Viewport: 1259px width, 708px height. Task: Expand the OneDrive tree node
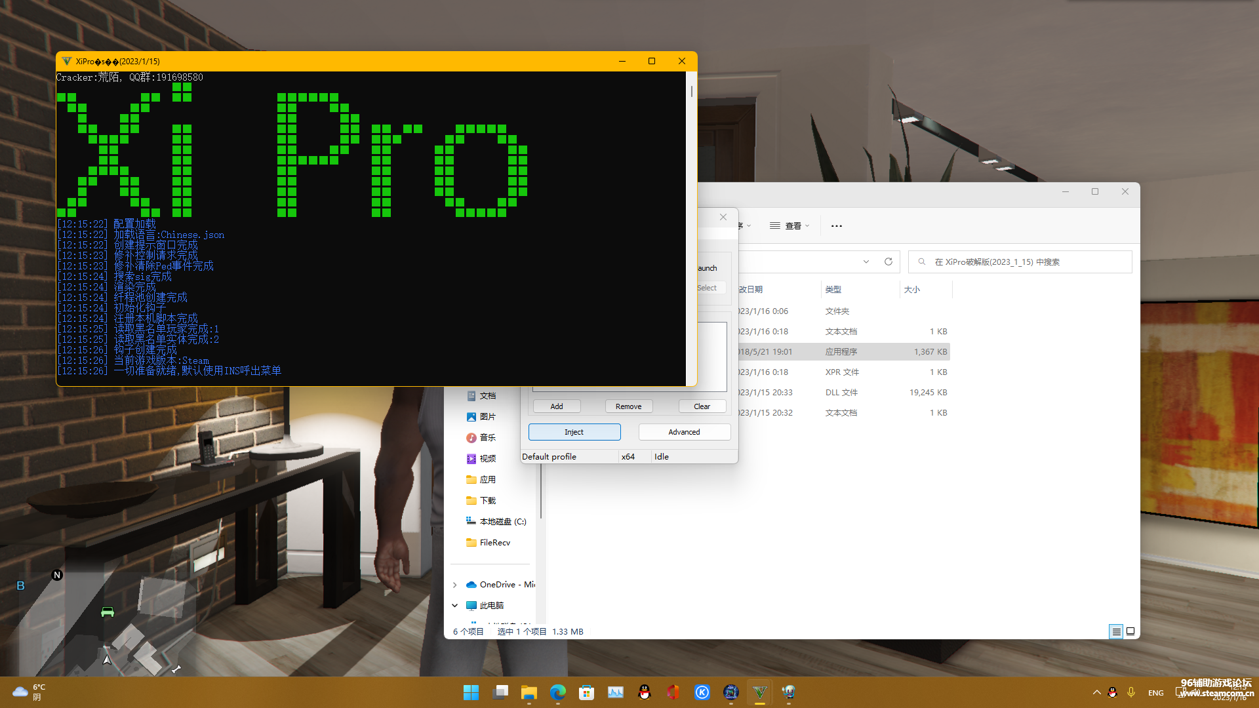click(455, 585)
